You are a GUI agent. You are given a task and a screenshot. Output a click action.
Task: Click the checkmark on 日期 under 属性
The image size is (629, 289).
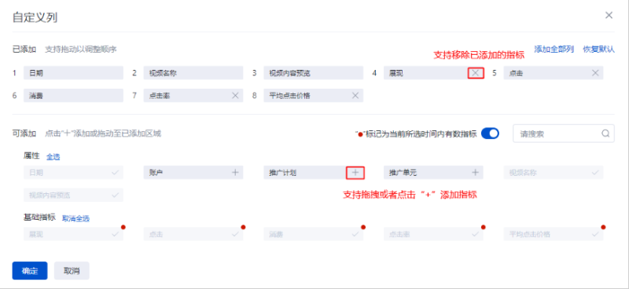115,172
